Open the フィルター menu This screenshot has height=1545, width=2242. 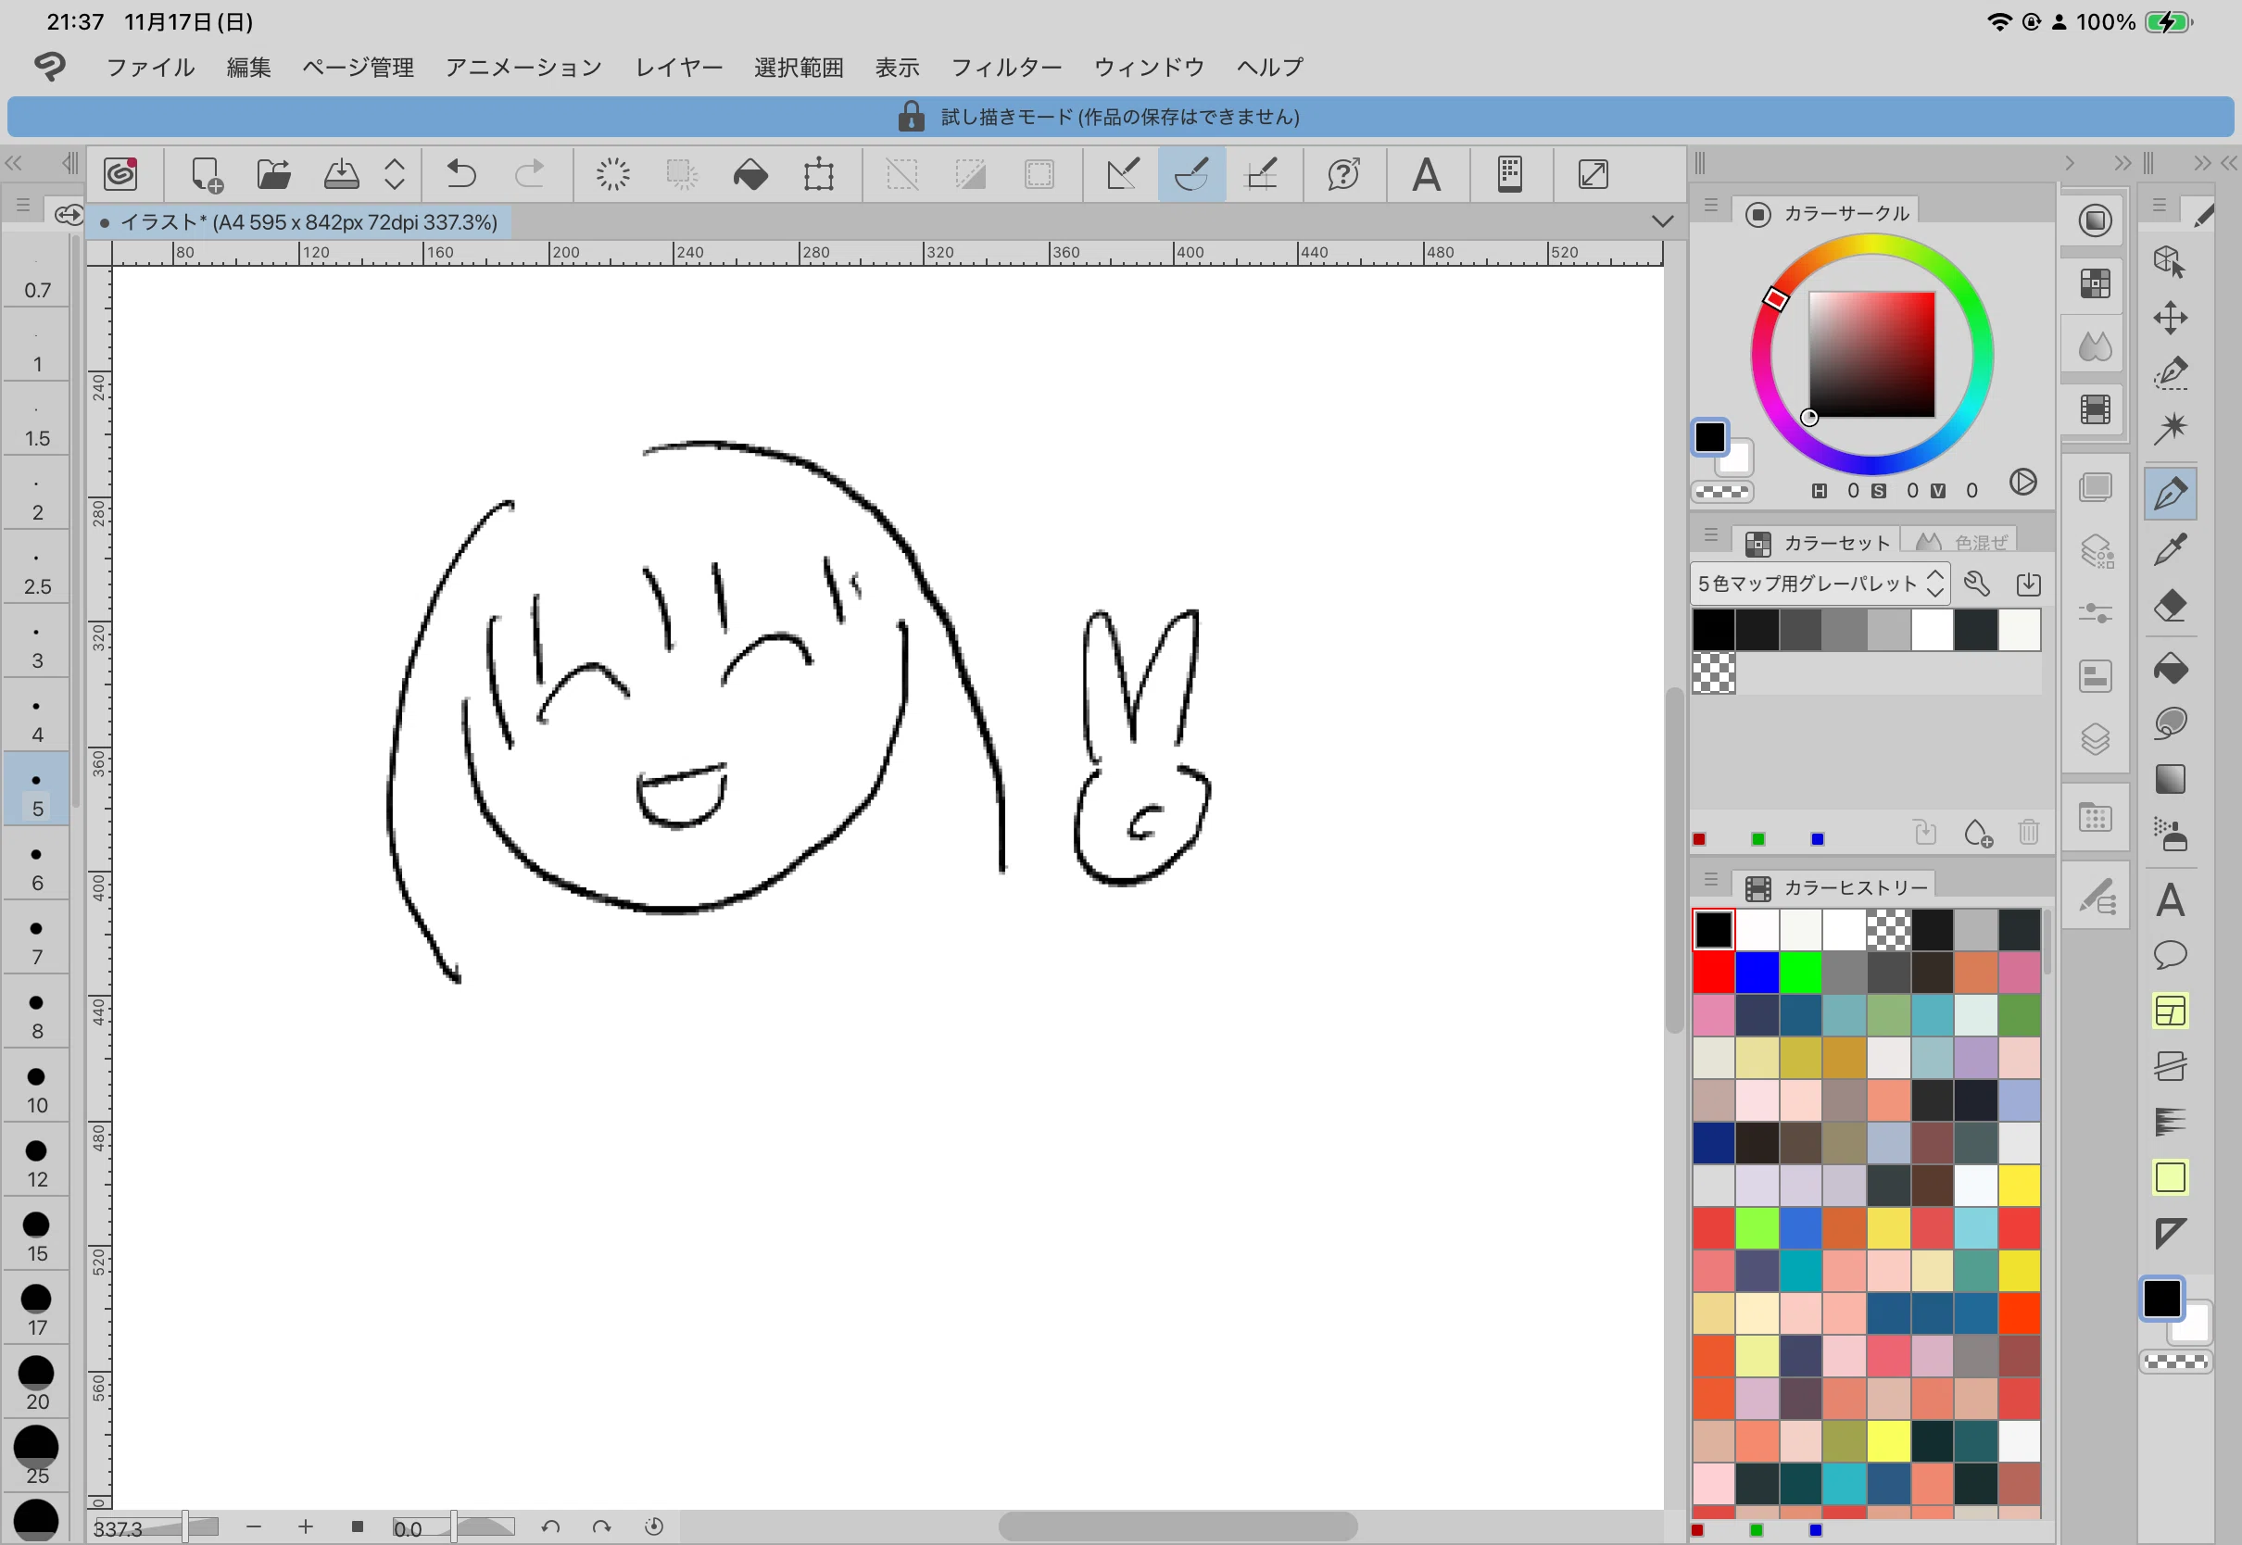coord(1007,67)
